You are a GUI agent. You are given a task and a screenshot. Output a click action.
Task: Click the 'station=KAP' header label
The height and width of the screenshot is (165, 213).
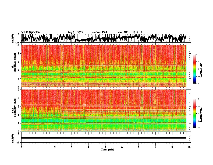[100, 32]
